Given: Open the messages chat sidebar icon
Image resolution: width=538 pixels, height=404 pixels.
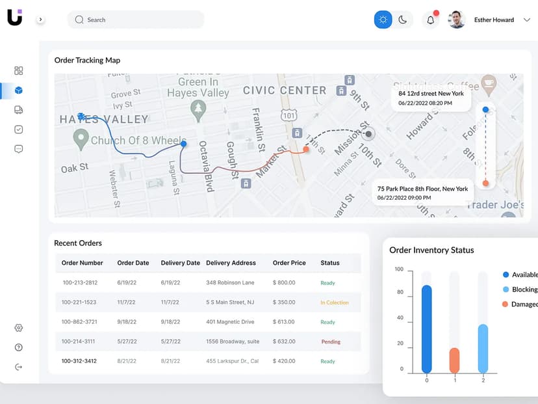Looking at the screenshot, I should point(19,149).
